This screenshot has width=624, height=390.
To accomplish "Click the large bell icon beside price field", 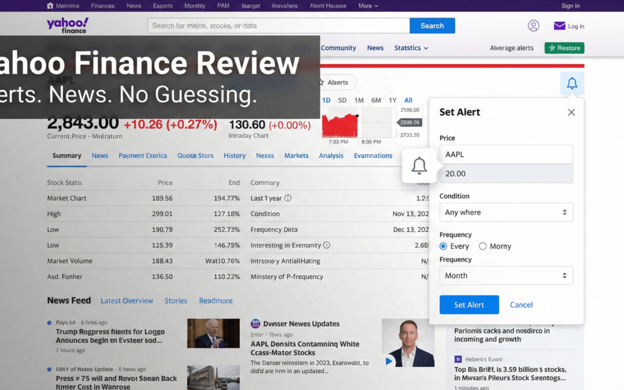I will pos(419,166).
